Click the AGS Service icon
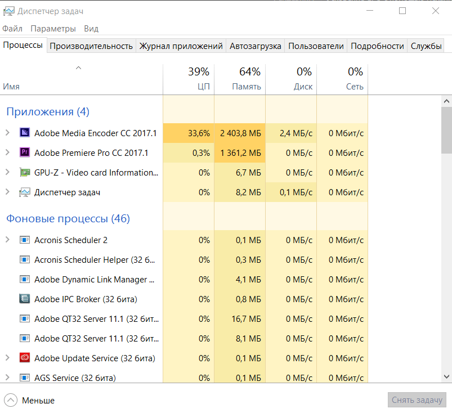The width and height of the screenshot is (452, 413). click(x=25, y=378)
